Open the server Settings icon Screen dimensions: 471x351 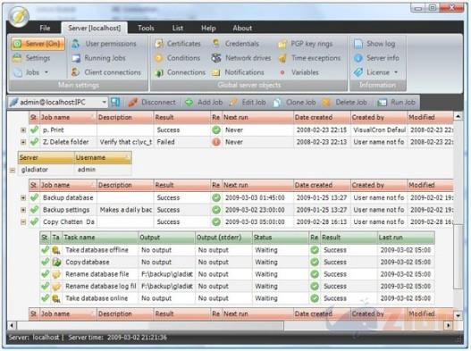click(x=17, y=58)
